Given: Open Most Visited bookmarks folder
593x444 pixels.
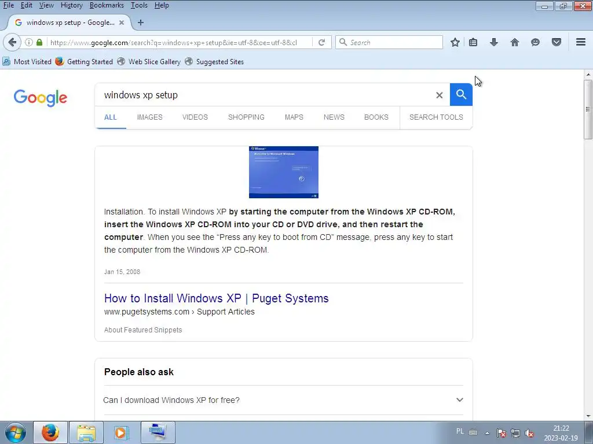Looking at the screenshot, I should pos(27,61).
